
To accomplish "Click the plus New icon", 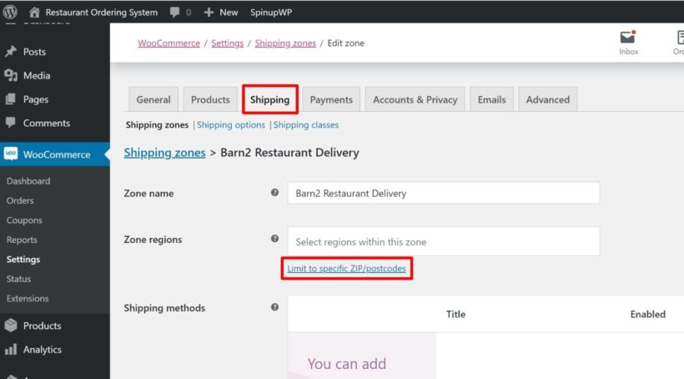I will (x=209, y=13).
